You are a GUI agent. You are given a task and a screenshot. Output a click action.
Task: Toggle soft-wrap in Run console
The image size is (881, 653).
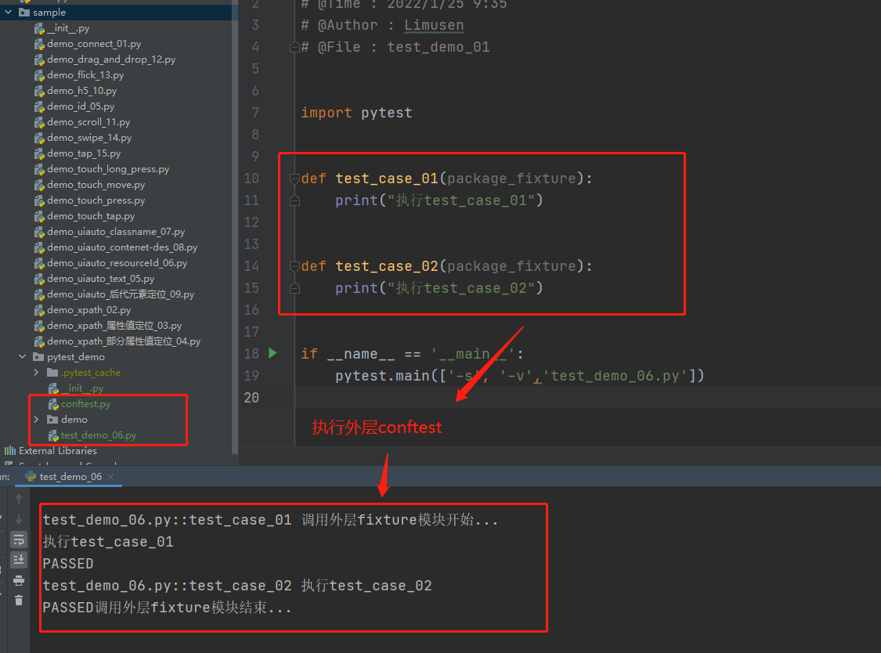(19, 539)
